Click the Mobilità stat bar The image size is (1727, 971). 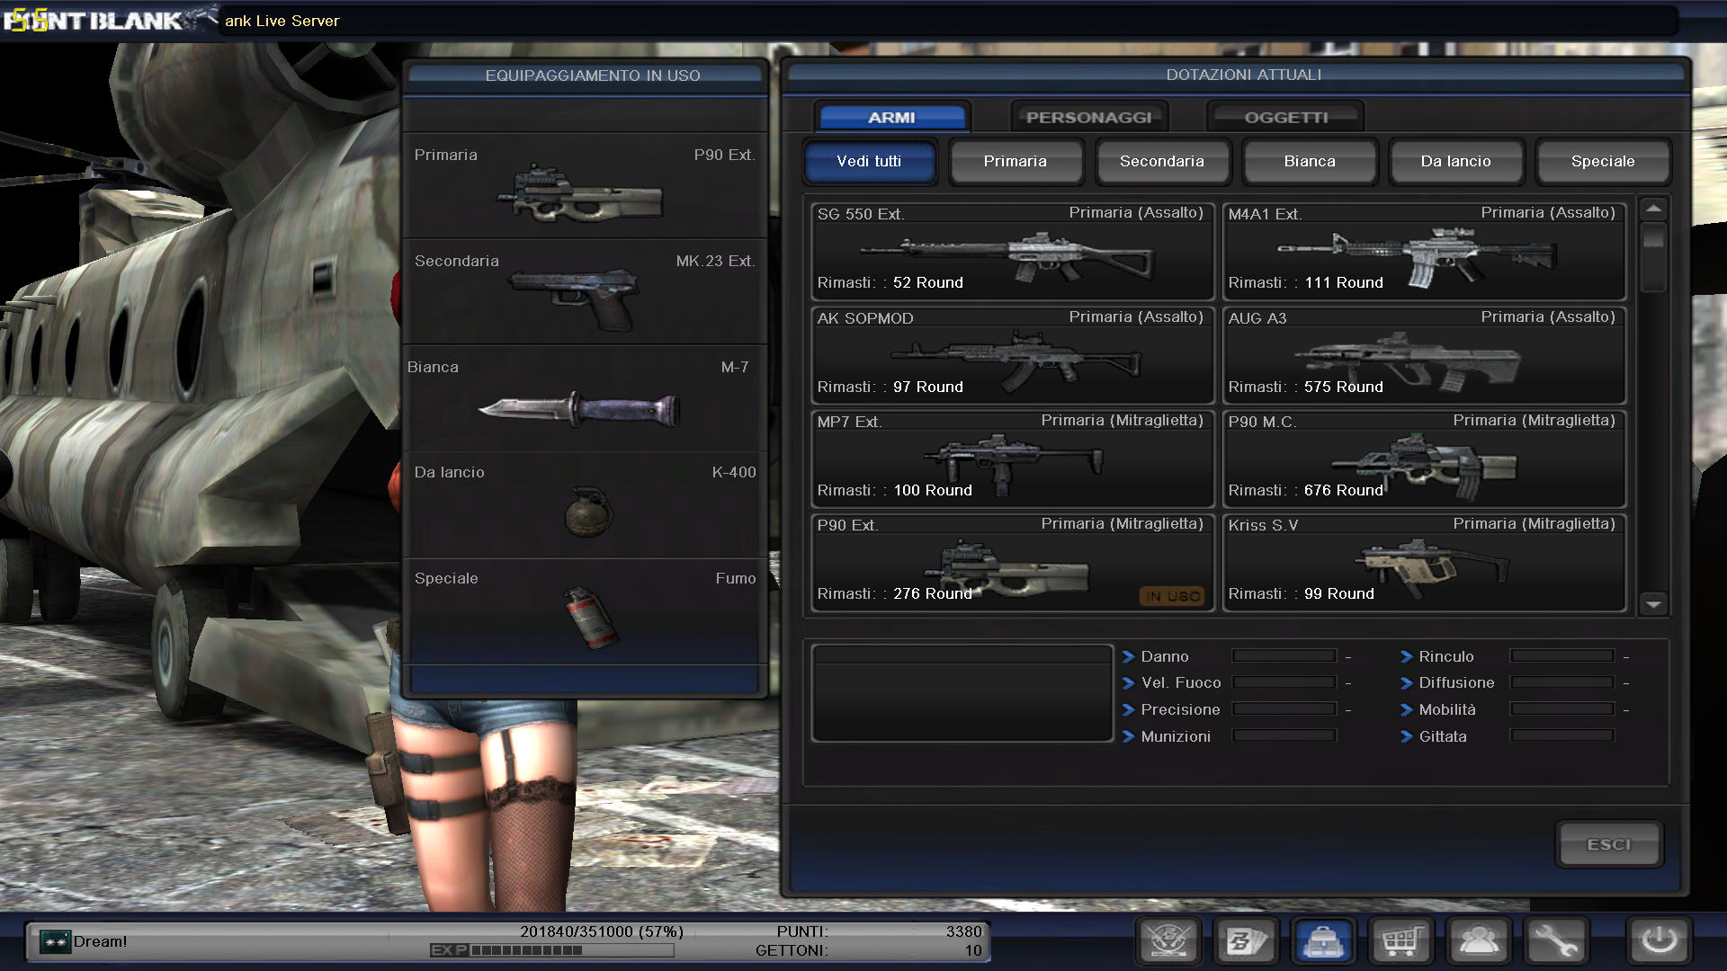click(1561, 709)
